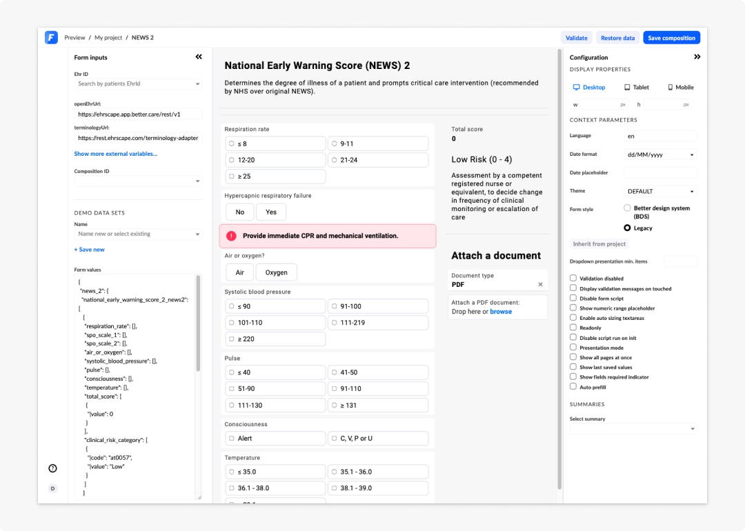
Task: Select Legacy form style
Action: (627, 228)
